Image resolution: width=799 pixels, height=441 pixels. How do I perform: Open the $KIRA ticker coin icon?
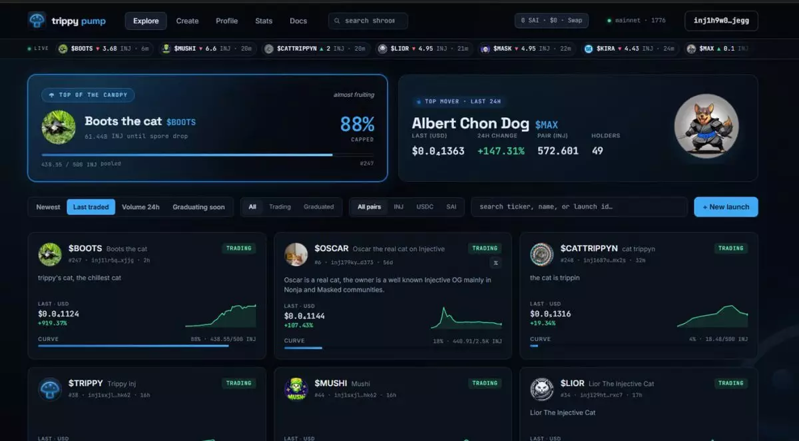point(589,49)
